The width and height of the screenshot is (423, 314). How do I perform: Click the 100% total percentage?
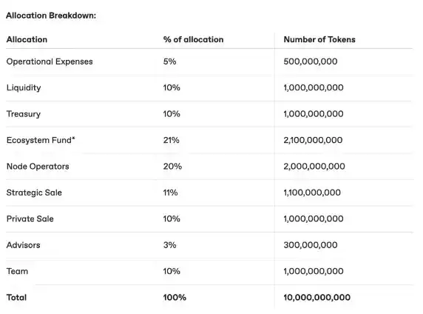point(175,297)
